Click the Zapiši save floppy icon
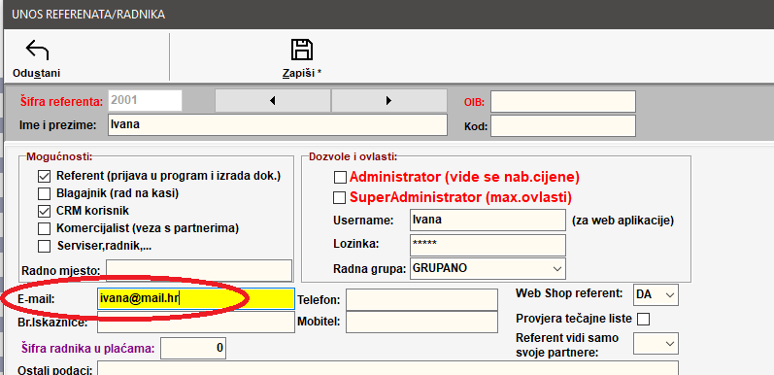This screenshot has width=774, height=375. tap(302, 50)
